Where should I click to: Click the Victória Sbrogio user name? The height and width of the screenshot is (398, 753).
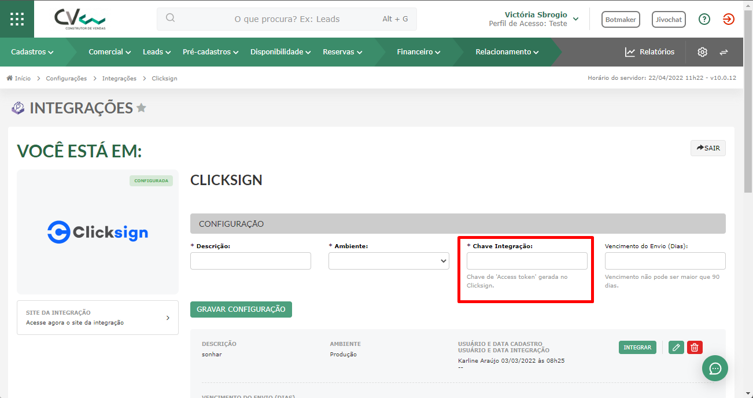(x=536, y=14)
